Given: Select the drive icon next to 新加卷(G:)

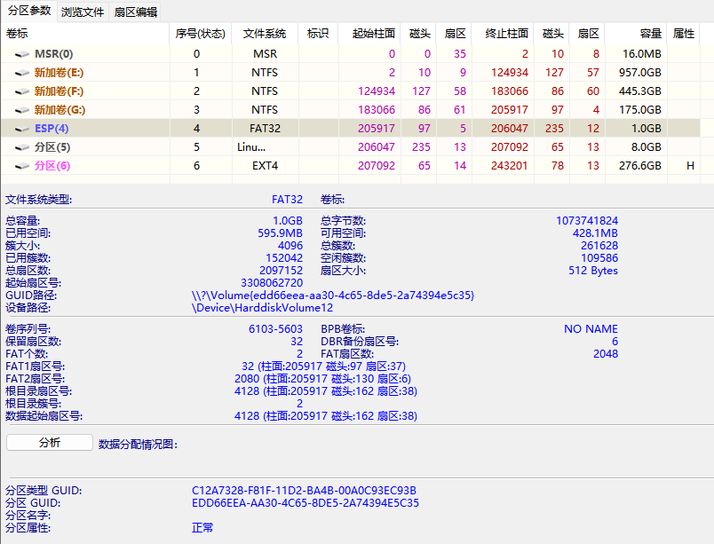Looking at the screenshot, I should click(x=22, y=110).
